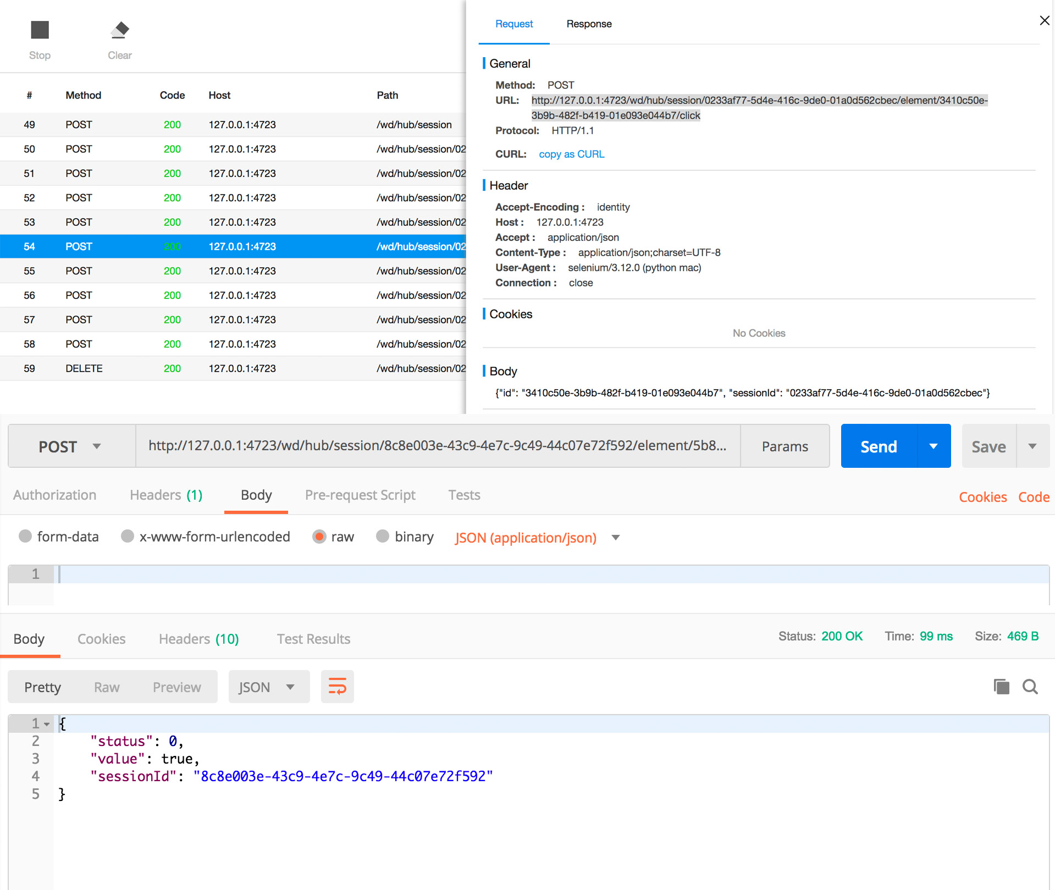Click the Time 99 ms value
The image size is (1055, 890).
click(x=936, y=636)
